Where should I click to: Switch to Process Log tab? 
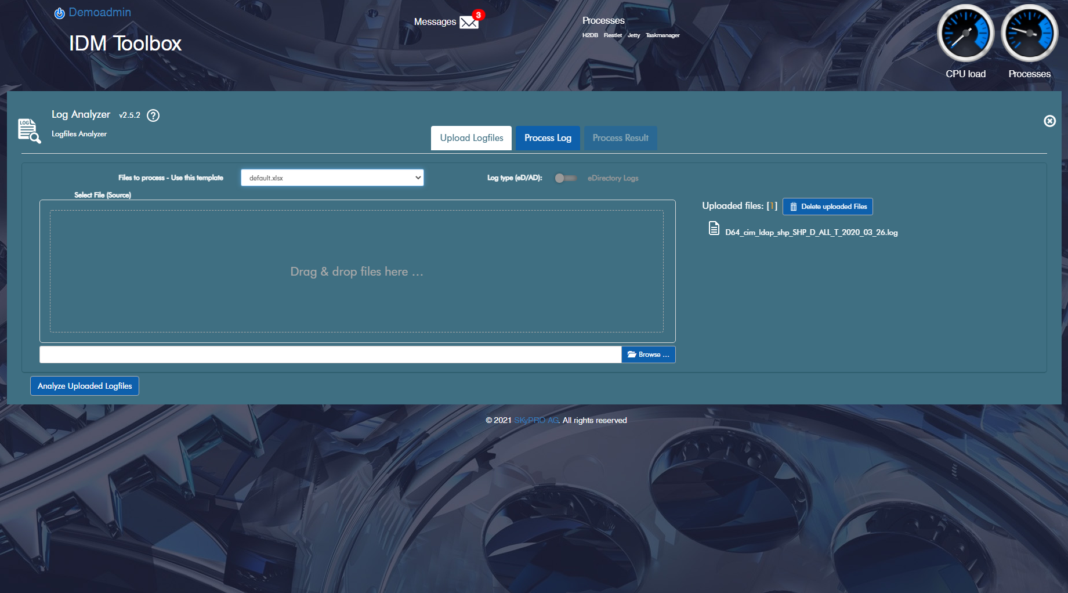(x=548, y=138)
